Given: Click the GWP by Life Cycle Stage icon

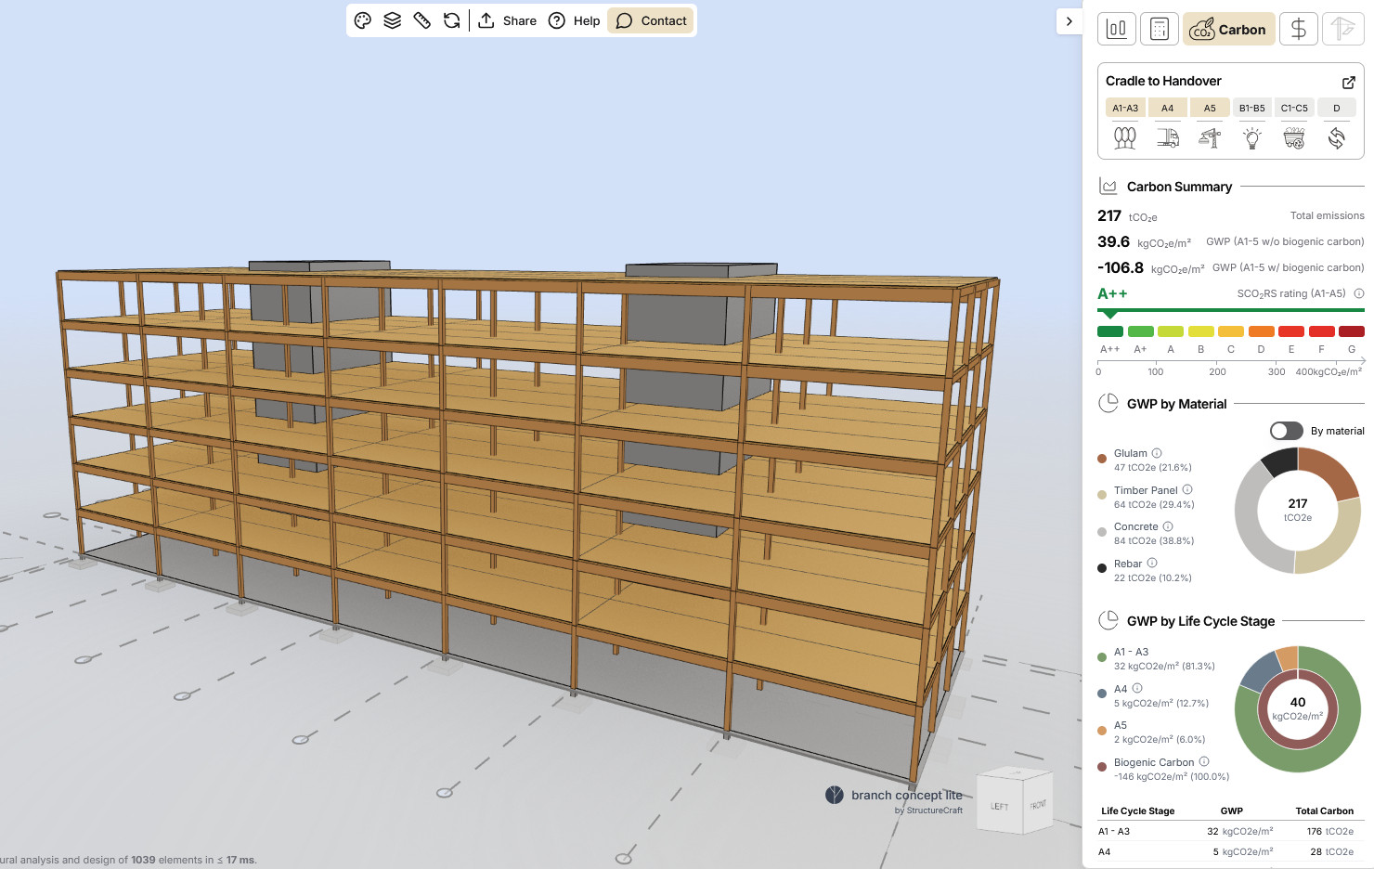Looking at the screenshot, I should (1108, 620).
